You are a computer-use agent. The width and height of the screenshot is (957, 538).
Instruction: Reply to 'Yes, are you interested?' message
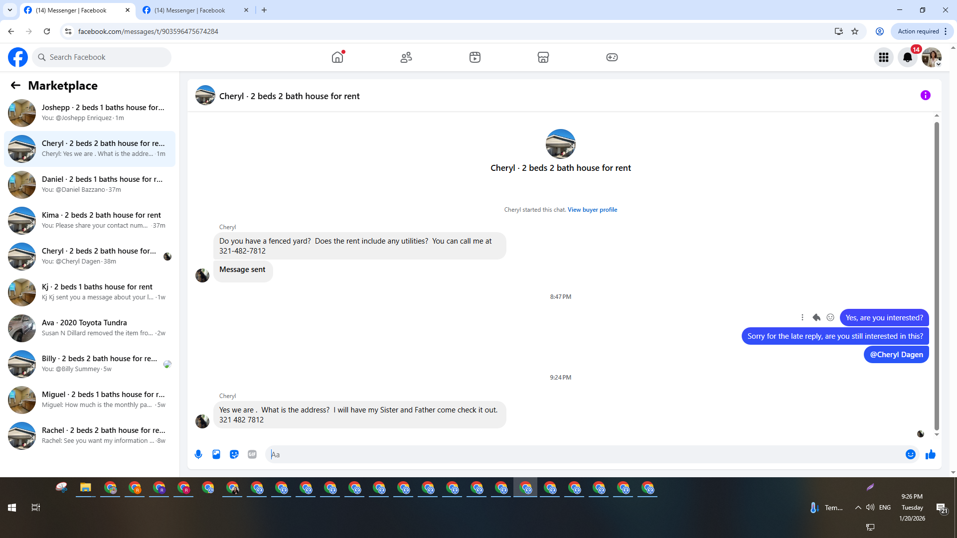[x=816, y=317]
